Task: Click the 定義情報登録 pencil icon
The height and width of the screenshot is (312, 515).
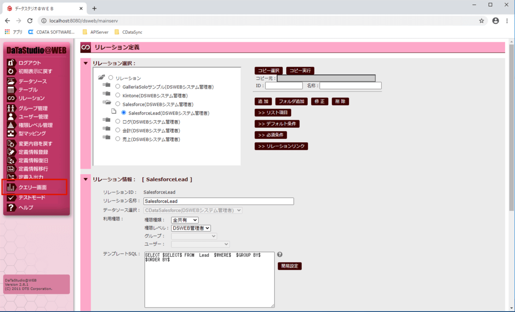Action: pos(11,152)
